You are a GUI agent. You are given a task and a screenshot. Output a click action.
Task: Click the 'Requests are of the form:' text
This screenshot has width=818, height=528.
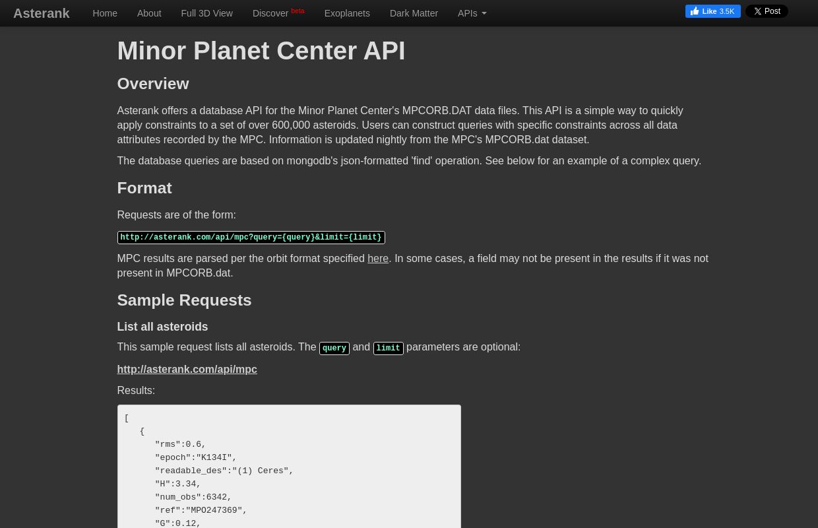pos(176,214)
